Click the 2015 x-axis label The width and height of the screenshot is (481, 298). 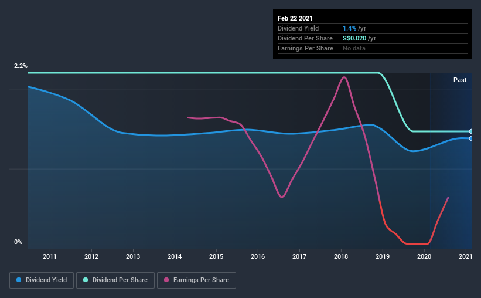[216, 256]
